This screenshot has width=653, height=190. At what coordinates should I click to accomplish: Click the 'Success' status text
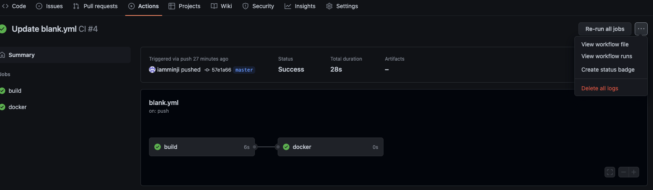[291, 70]
